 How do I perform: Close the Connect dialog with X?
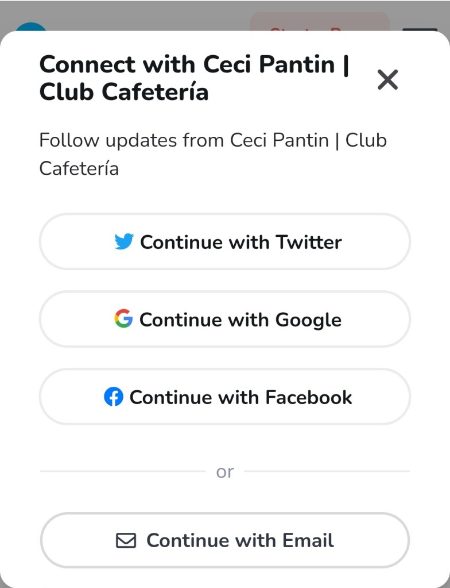(x=388, y=80)
